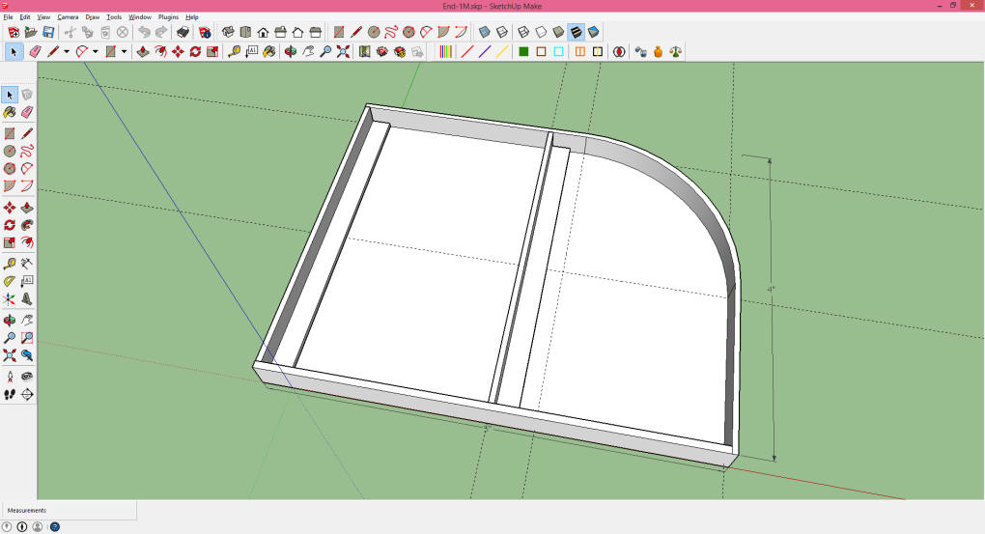Toggle X-Ray face style
The image size is (985, 534).
coord(485,32)
